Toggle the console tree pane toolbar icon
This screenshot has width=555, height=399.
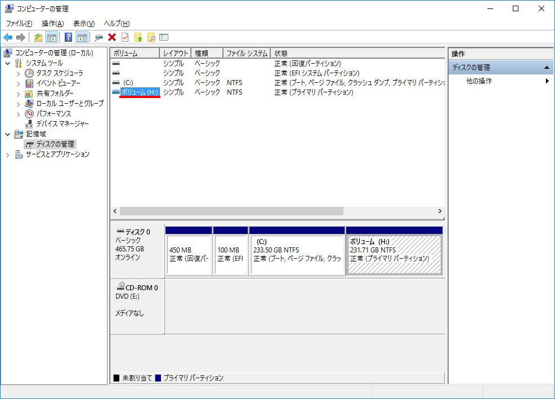(52, 37)
